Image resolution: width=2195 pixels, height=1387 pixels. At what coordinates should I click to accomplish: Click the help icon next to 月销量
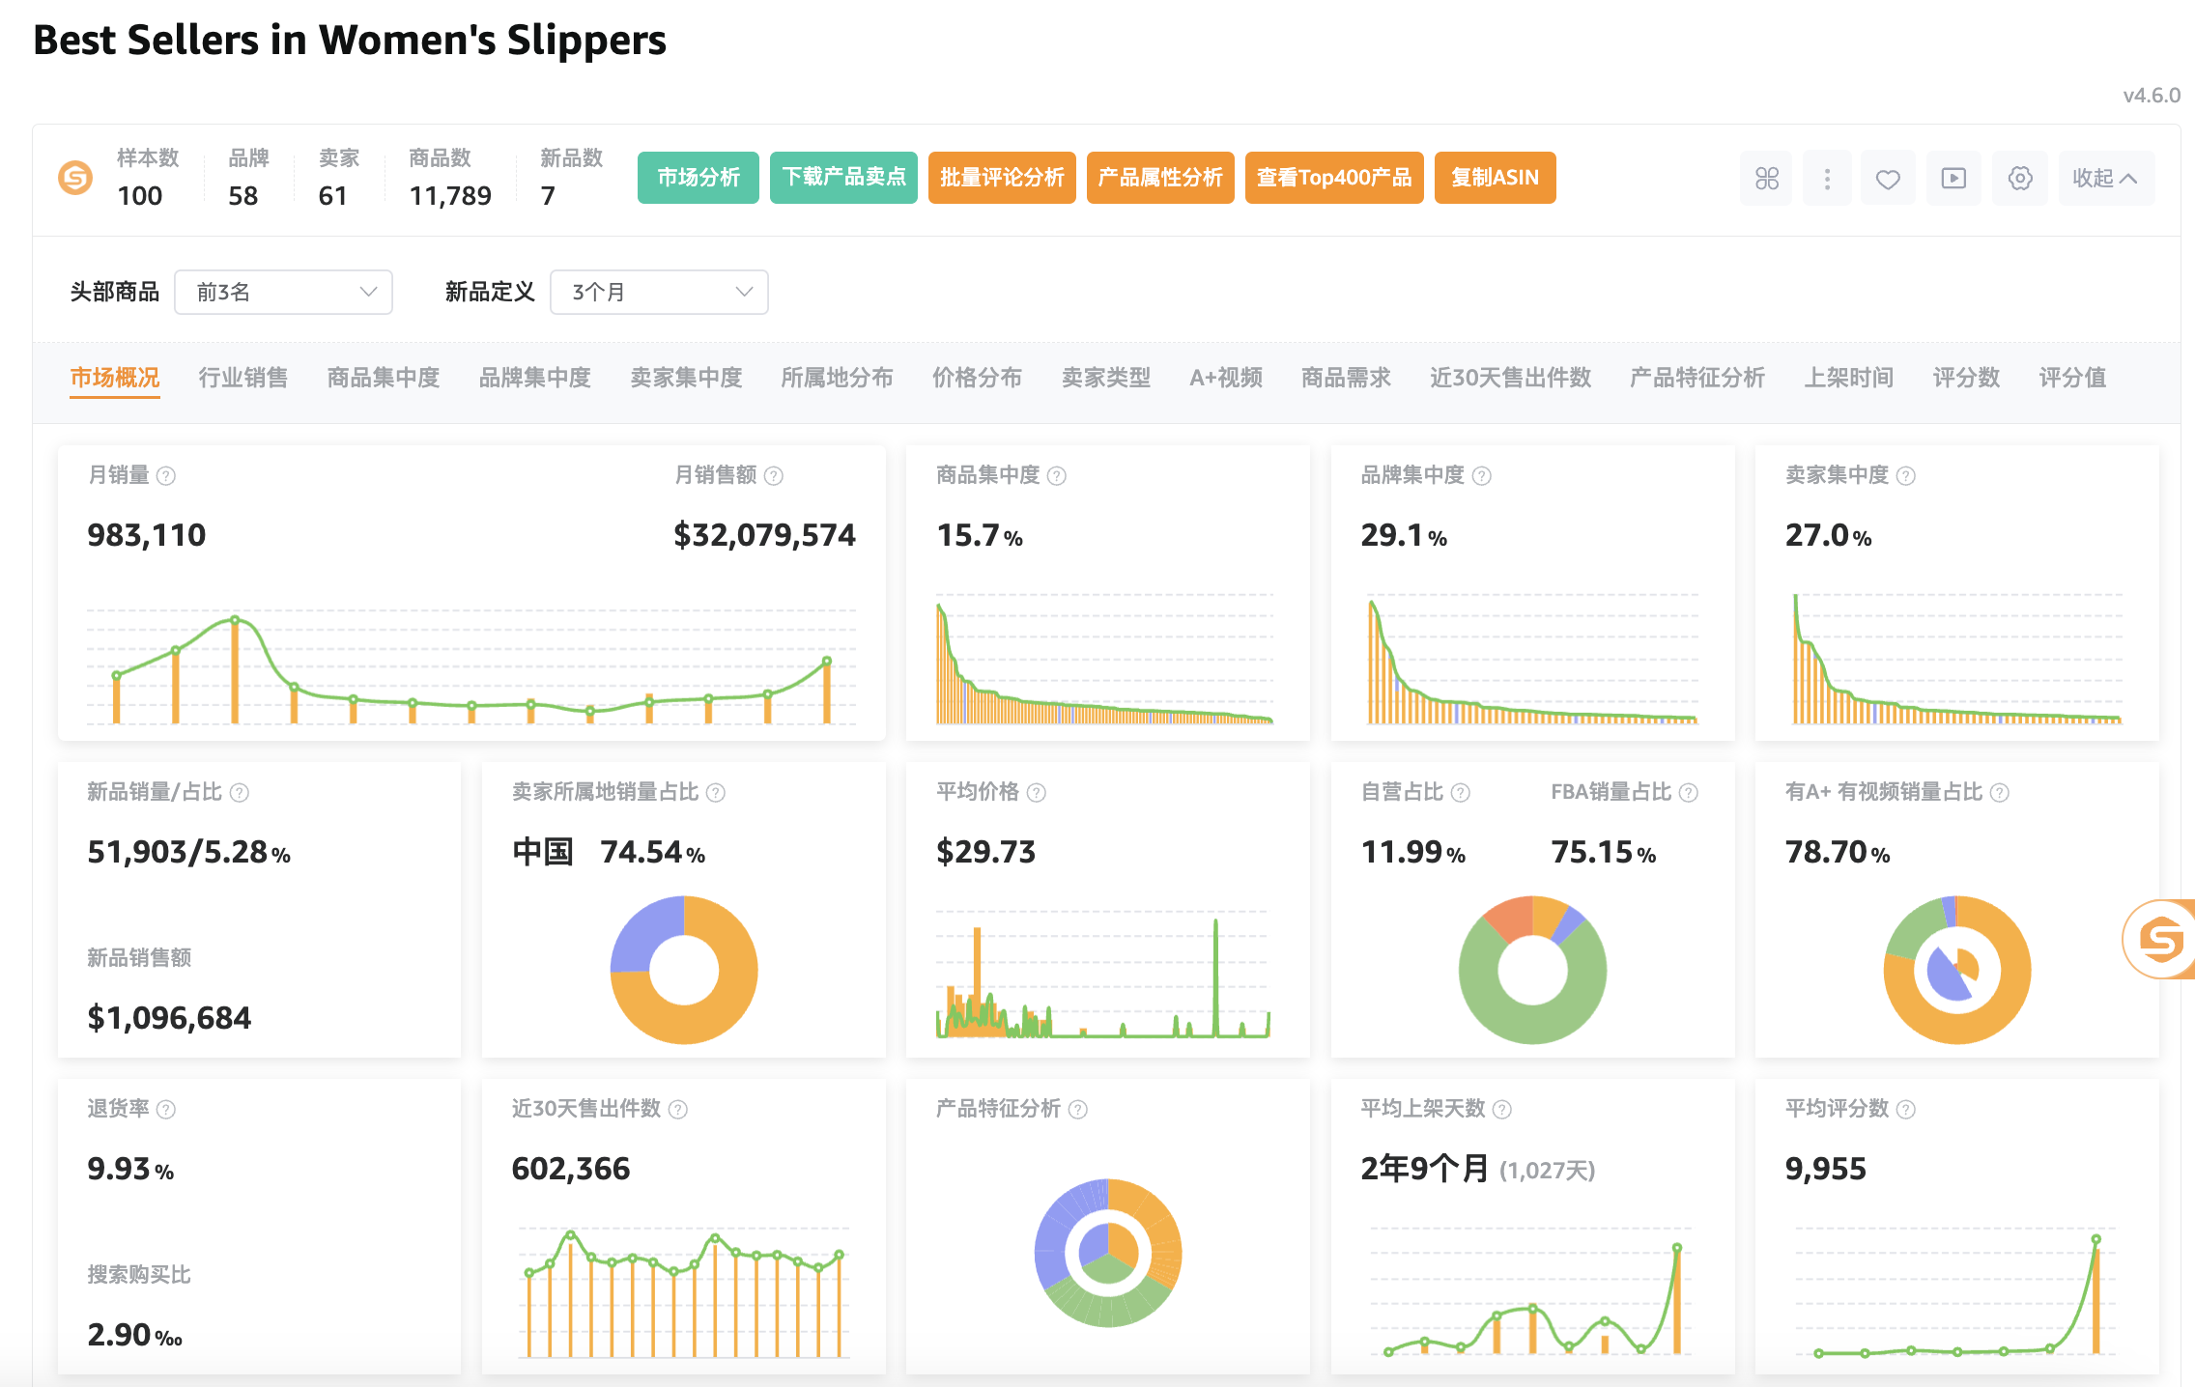[x=166, y=475]
